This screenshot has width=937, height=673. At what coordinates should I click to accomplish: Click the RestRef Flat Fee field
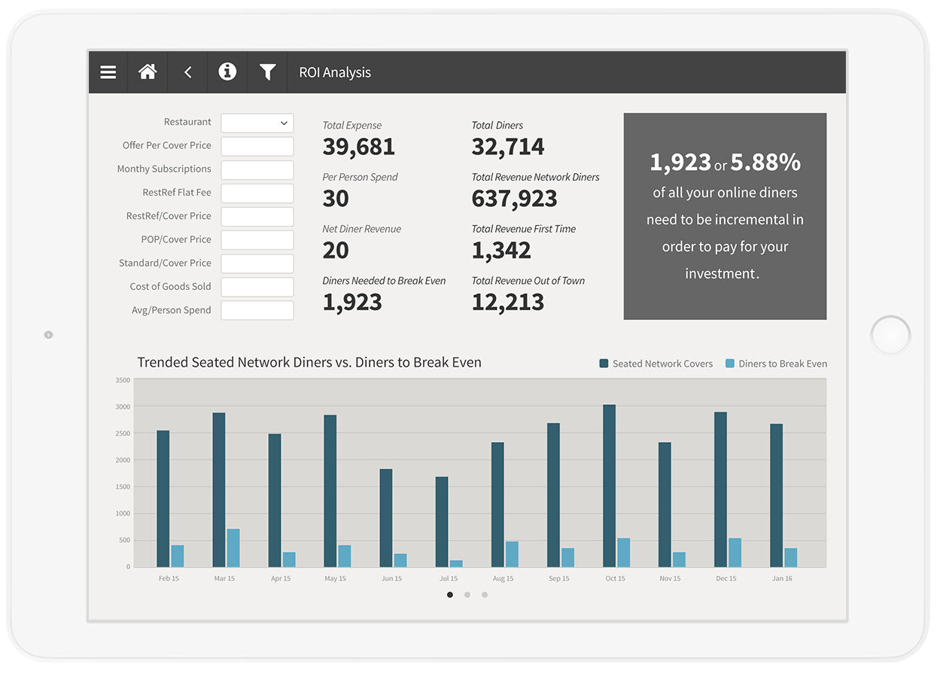(257, 193)
